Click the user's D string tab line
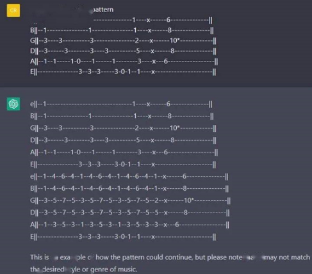Viewport: 312px width, 274px height. [x=123, y=51]
